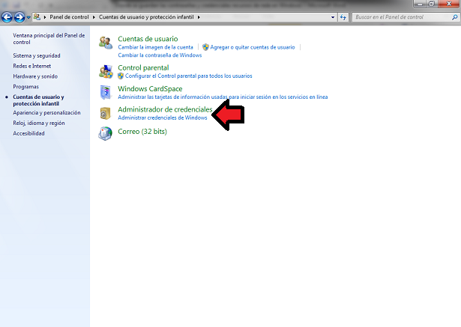The image size is (461, 327).
Task: Open Reloj, idioma y región category
Action: (39, 123)
